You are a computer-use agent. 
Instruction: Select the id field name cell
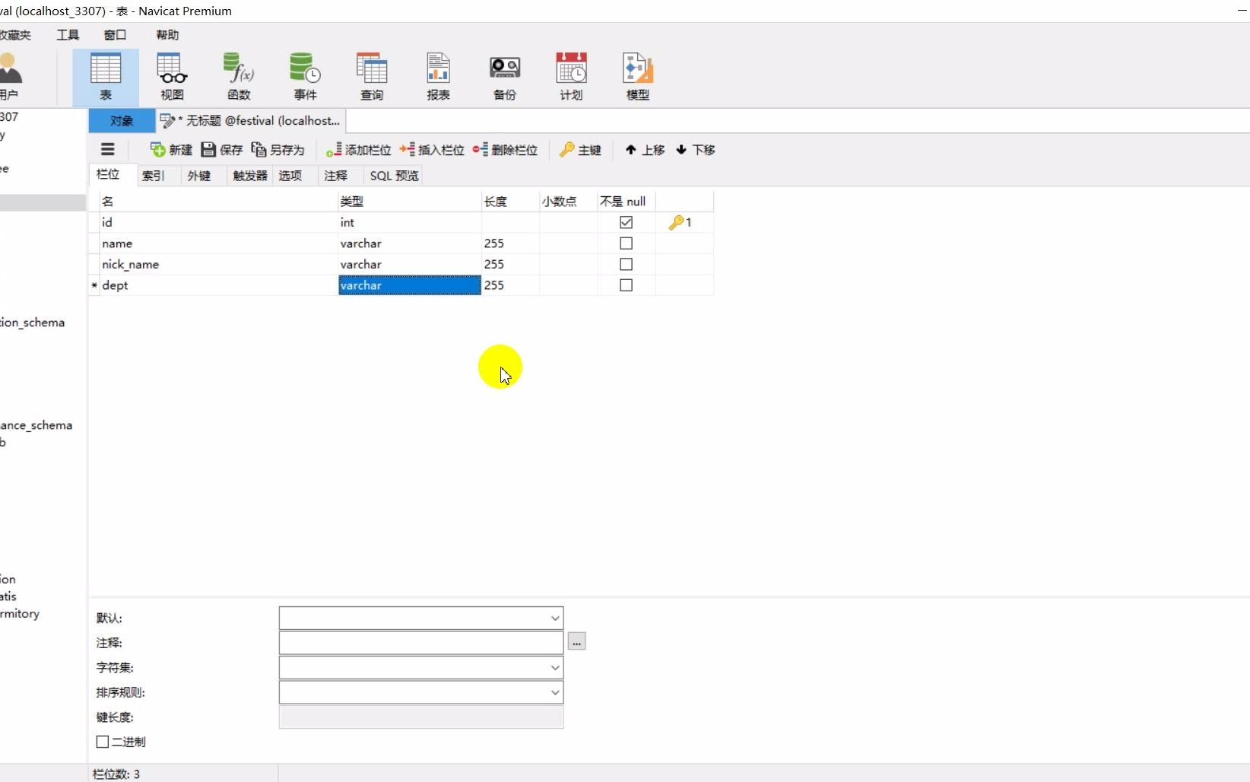(x=218, y=222)
